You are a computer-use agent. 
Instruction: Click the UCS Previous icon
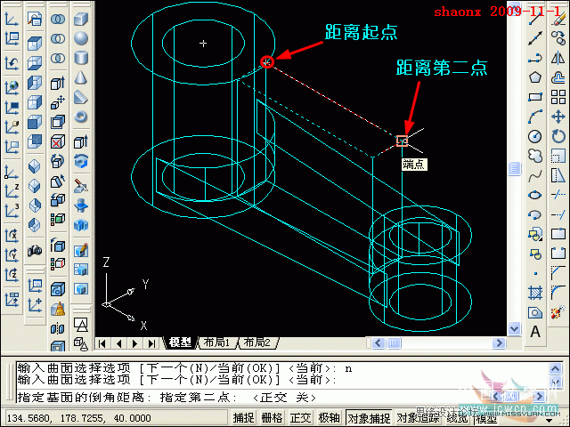point(12,63)
